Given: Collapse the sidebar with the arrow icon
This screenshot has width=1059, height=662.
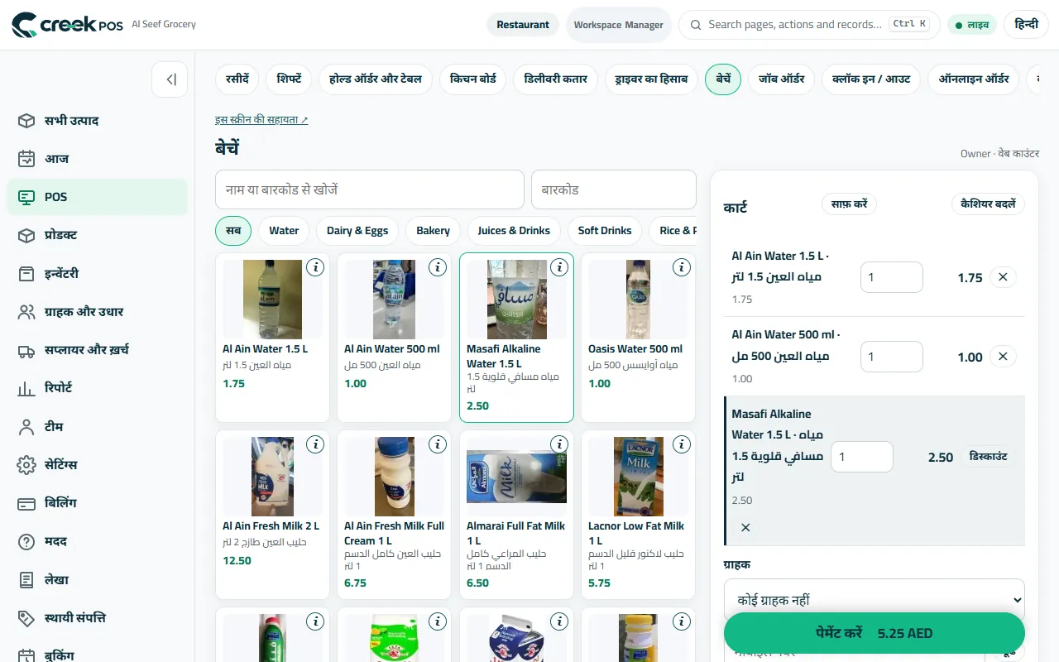Looking at the screenshot, I should 170,79.
